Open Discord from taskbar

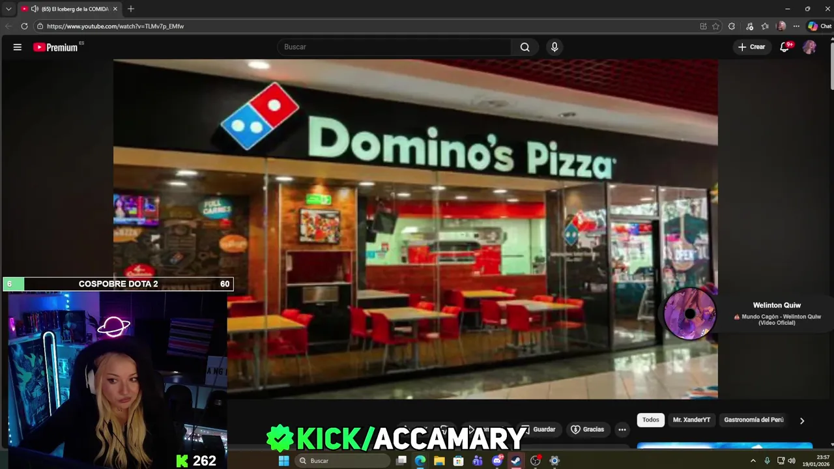497,461
